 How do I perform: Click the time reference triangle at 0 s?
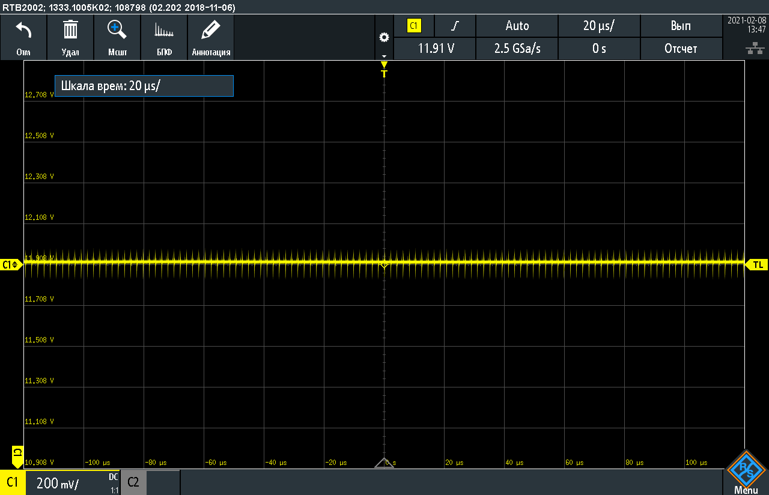click(384, 463)
